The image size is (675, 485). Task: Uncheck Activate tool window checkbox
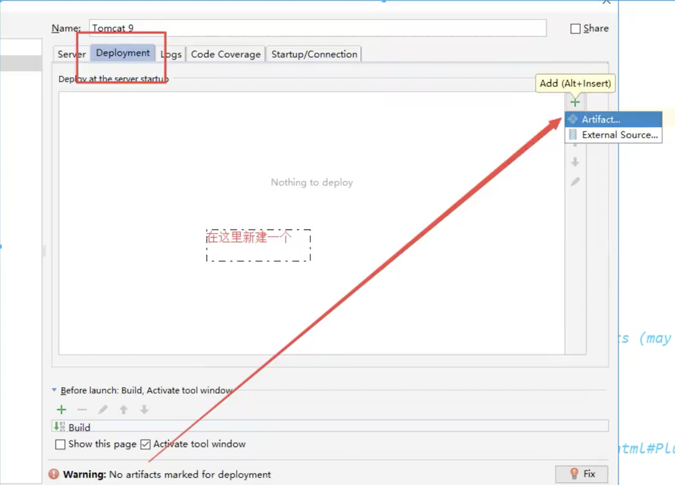click(x=145, y=444)
